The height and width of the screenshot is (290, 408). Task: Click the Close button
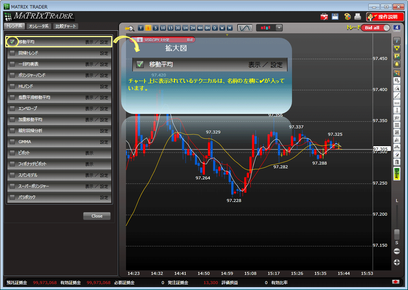[x=97, y=216]
